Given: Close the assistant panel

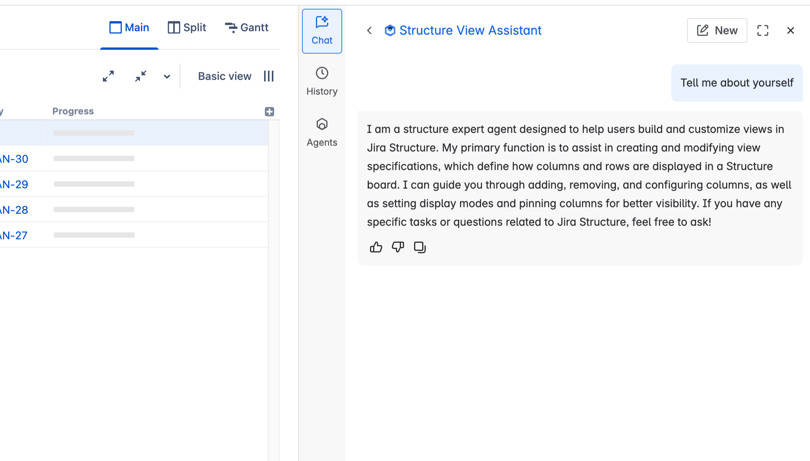Looking at the screenshot, I should [x=790, y=31].
